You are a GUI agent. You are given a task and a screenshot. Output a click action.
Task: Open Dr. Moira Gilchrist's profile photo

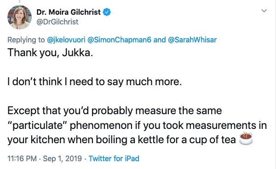(19, 17)
